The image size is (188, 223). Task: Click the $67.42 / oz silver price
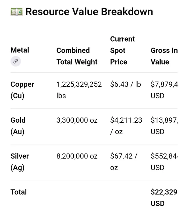point(124,162)
